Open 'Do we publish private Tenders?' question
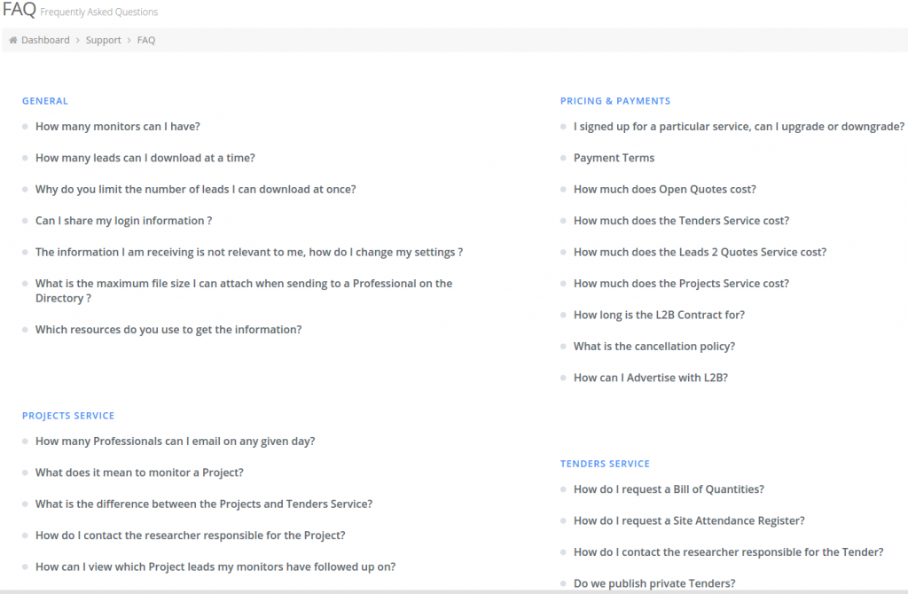The width and height of the screenshot is (908, 594). point(654,583)
